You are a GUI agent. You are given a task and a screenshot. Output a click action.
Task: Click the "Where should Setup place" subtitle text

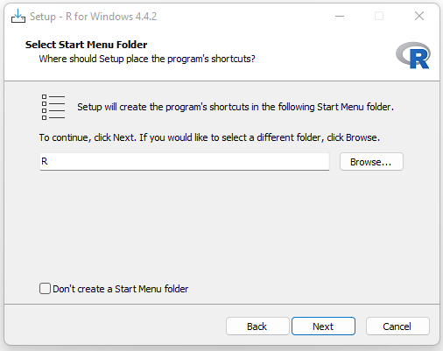[147, 59]
